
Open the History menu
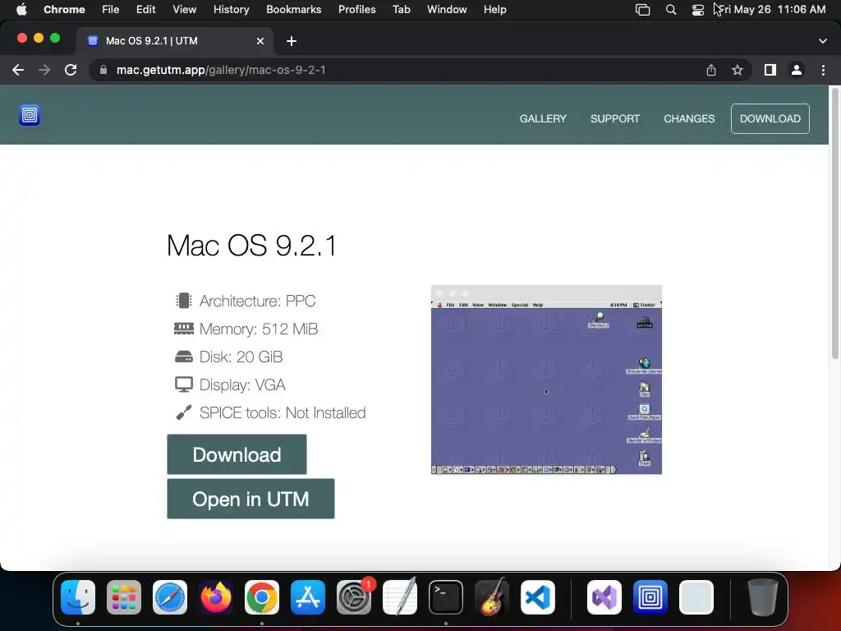[231, 10]
